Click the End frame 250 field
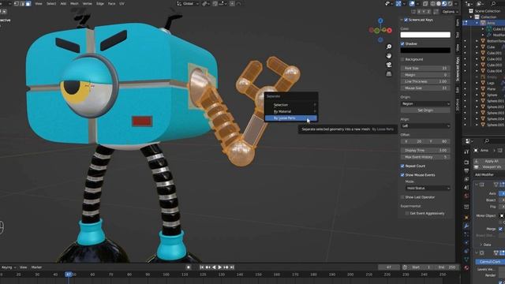Screen dimensions: 505x284 (x=447, y=267)
